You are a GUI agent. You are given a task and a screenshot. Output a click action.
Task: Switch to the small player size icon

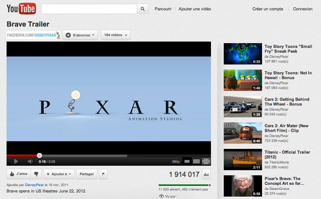[187, 161]
